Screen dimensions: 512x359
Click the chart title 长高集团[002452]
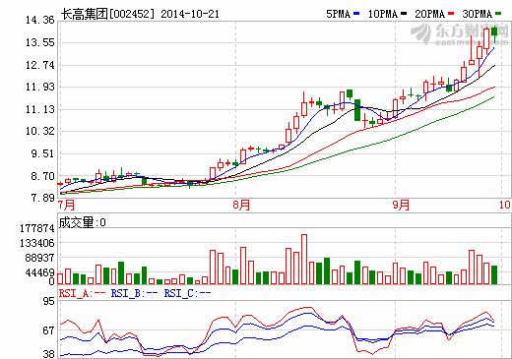point(107,14)
